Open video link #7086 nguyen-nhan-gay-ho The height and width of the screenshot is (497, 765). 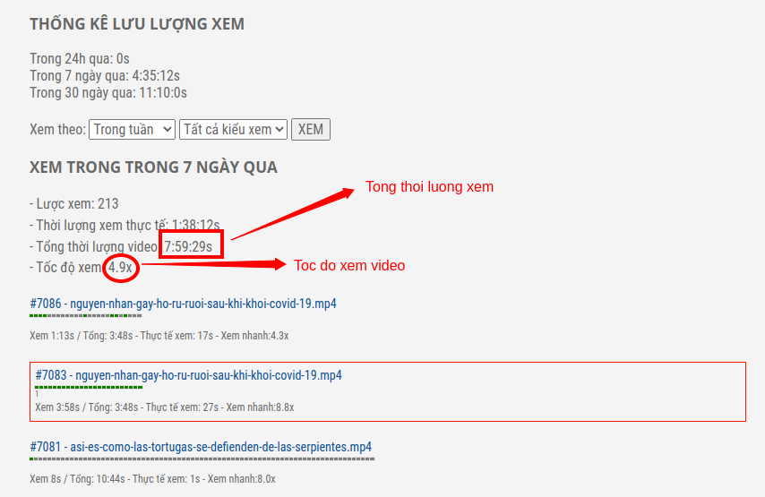(183, 304)
